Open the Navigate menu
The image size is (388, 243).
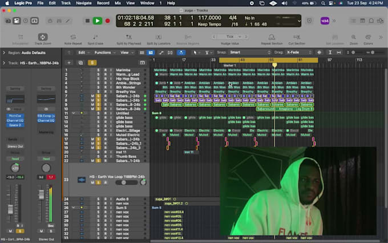coord(84,3)
